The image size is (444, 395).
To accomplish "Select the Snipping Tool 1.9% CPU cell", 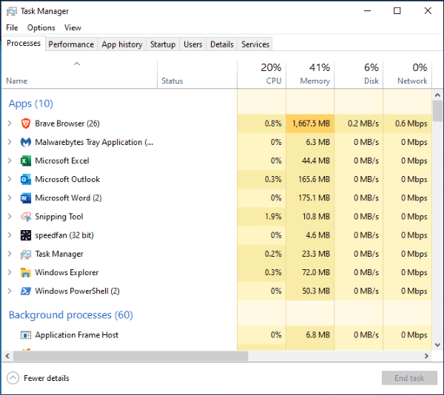I will pyautogui.click(x=262, y=217).
